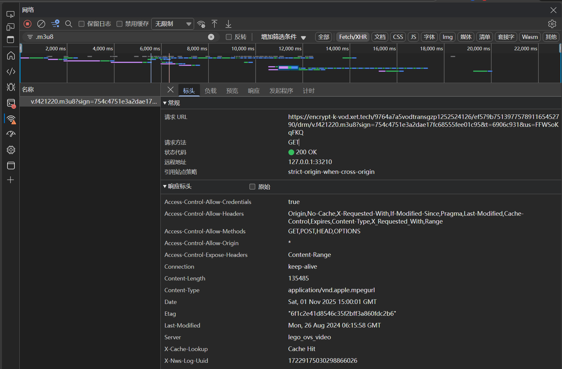
Task: Stop recording the network log
Action: 27,24
